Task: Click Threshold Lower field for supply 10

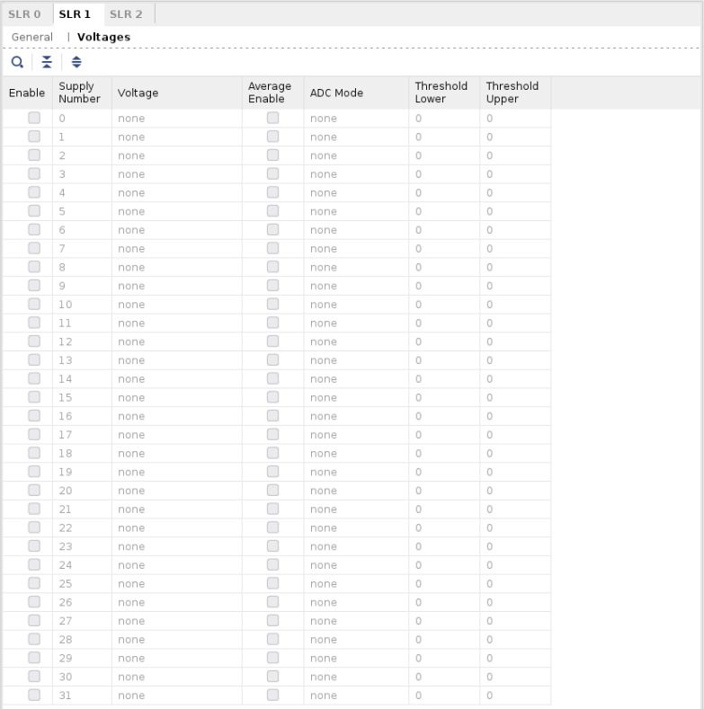Action: [x=444, y=305]
